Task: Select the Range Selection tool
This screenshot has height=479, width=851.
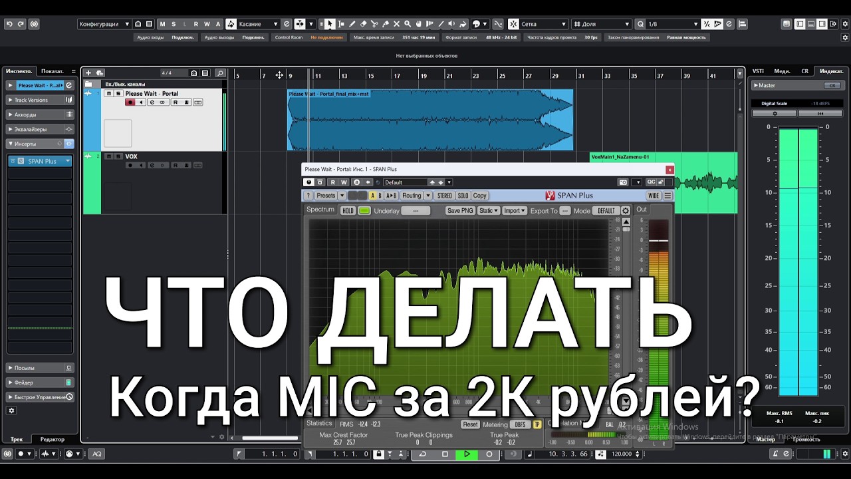Action: tap(341, 24)
